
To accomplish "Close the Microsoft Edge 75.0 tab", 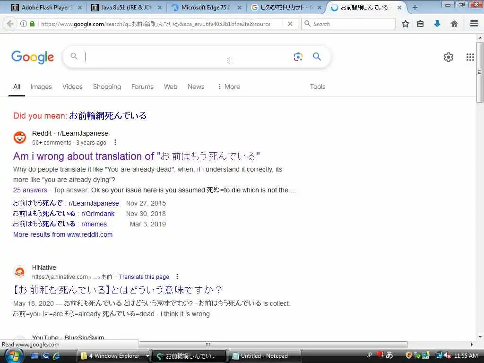I will (x=239, y=8).
